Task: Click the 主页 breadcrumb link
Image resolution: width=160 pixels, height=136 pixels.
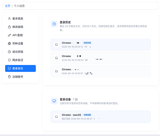Action: point(8,6)
